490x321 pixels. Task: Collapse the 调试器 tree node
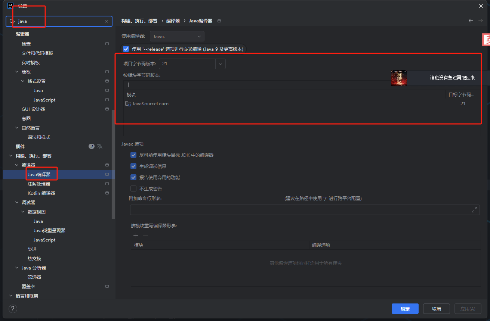[17, 202]
